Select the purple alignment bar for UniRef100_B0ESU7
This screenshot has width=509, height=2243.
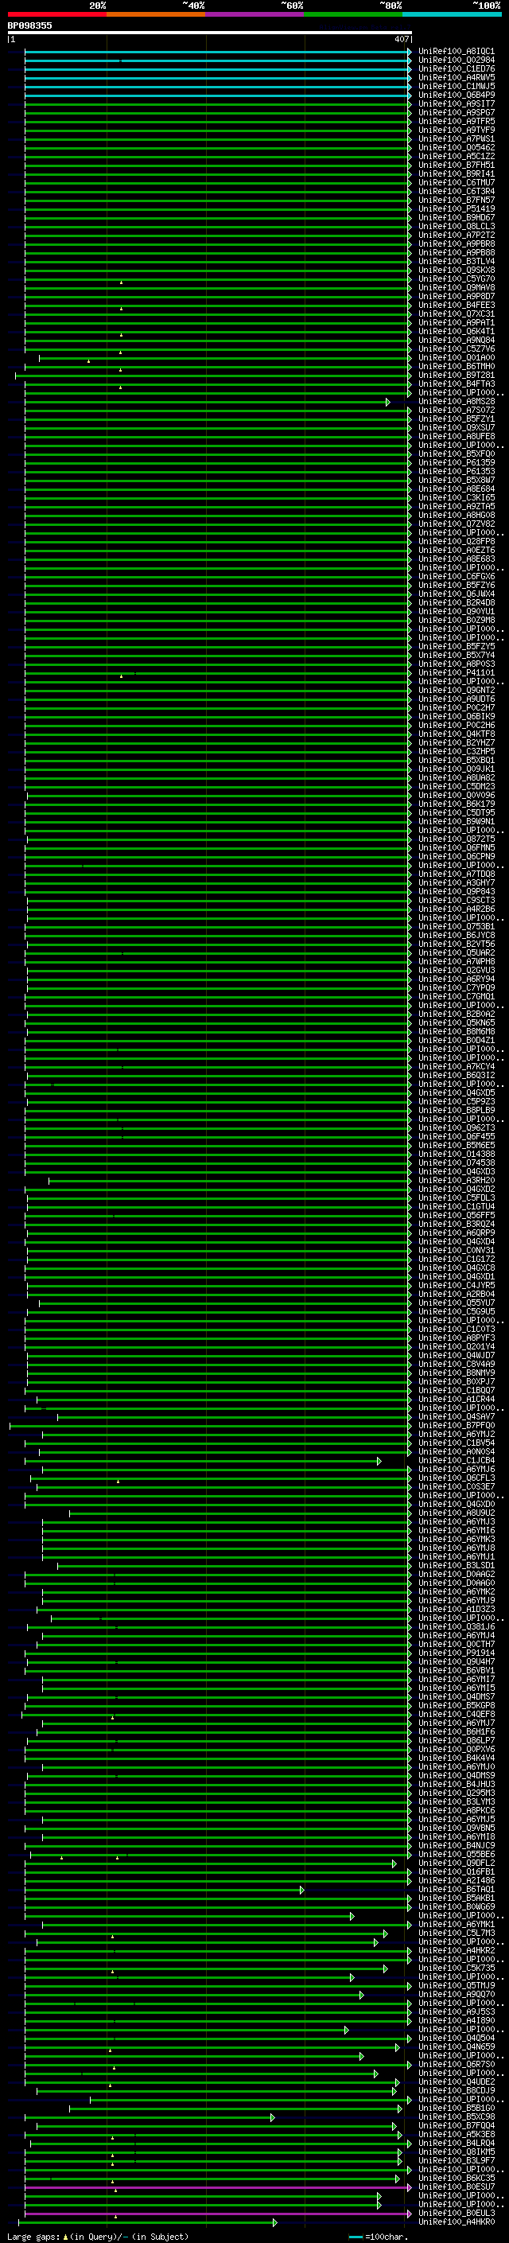(x=218, y=2187)
